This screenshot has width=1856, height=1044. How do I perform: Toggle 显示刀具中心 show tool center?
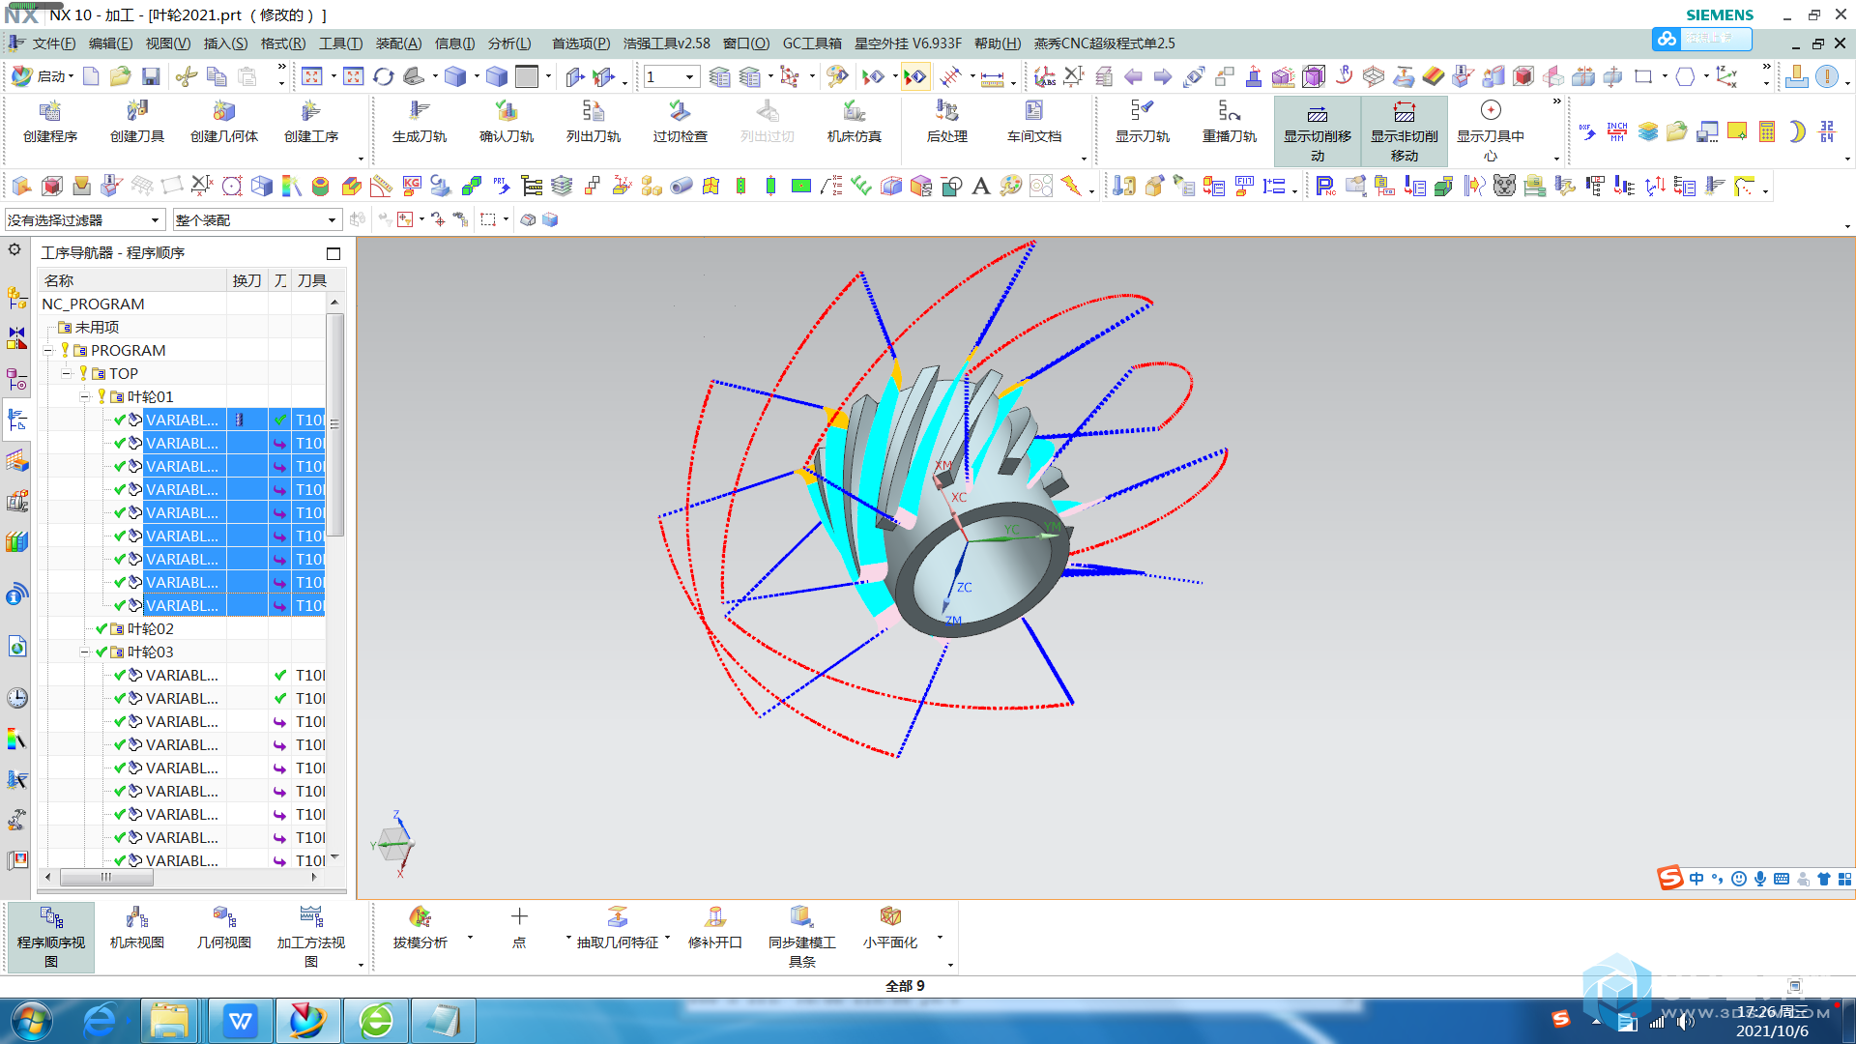pyautogui.click(x=1491, y=131)
